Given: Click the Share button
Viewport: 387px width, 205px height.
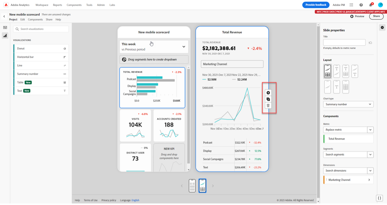Looking at the screenshot, I should click(x=376, y=16).
